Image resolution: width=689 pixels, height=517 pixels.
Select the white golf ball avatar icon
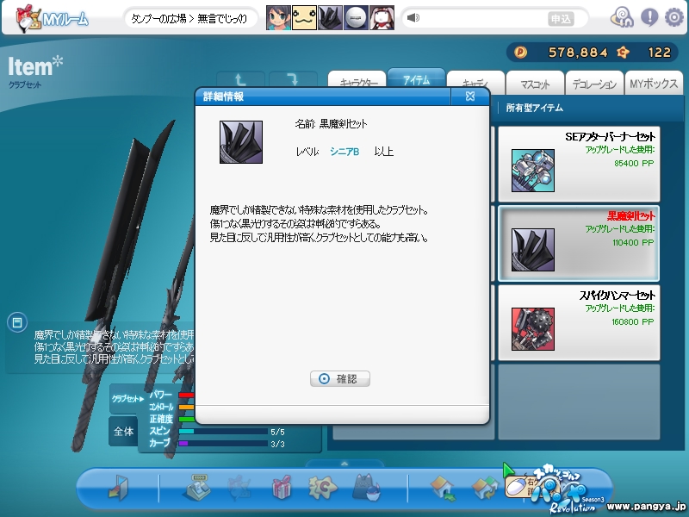point(356,17)
